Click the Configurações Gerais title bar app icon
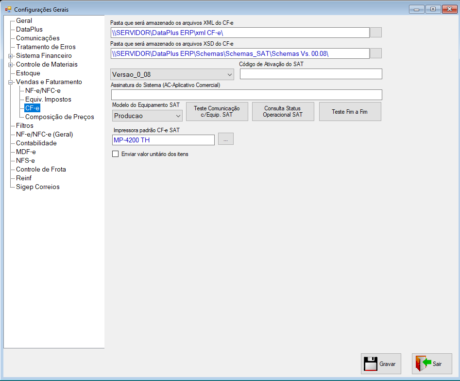Viewport: 460px width, 381px height. (x=8, y=9)
